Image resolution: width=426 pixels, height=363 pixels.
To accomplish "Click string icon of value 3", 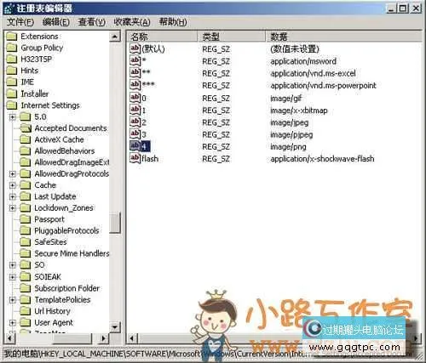I will tap(135, 134).
